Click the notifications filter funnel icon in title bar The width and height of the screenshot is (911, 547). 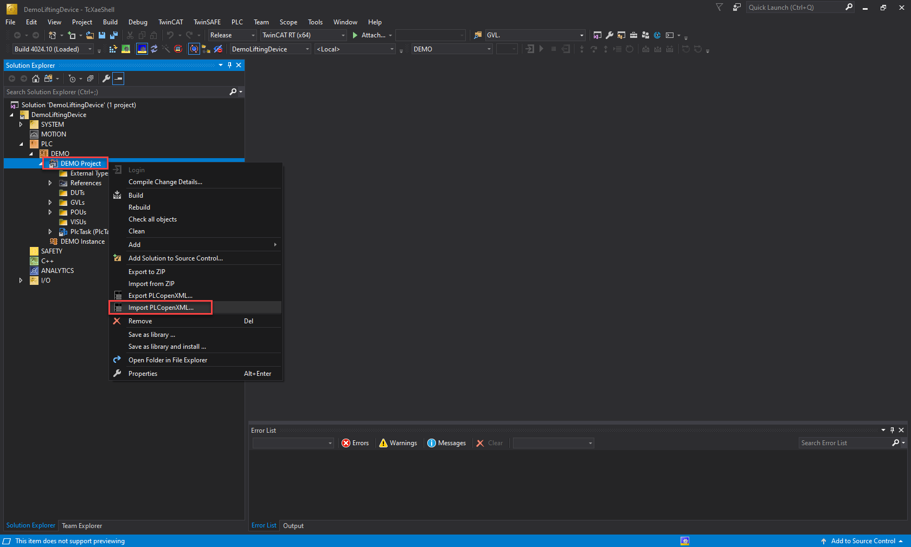[x=720, y=8]
